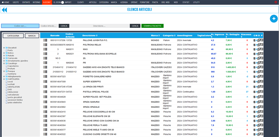Image resolution: width=279 pixels, height=137 pixels.
Task: Open the USCITE menu
Action: pos(16,2)
